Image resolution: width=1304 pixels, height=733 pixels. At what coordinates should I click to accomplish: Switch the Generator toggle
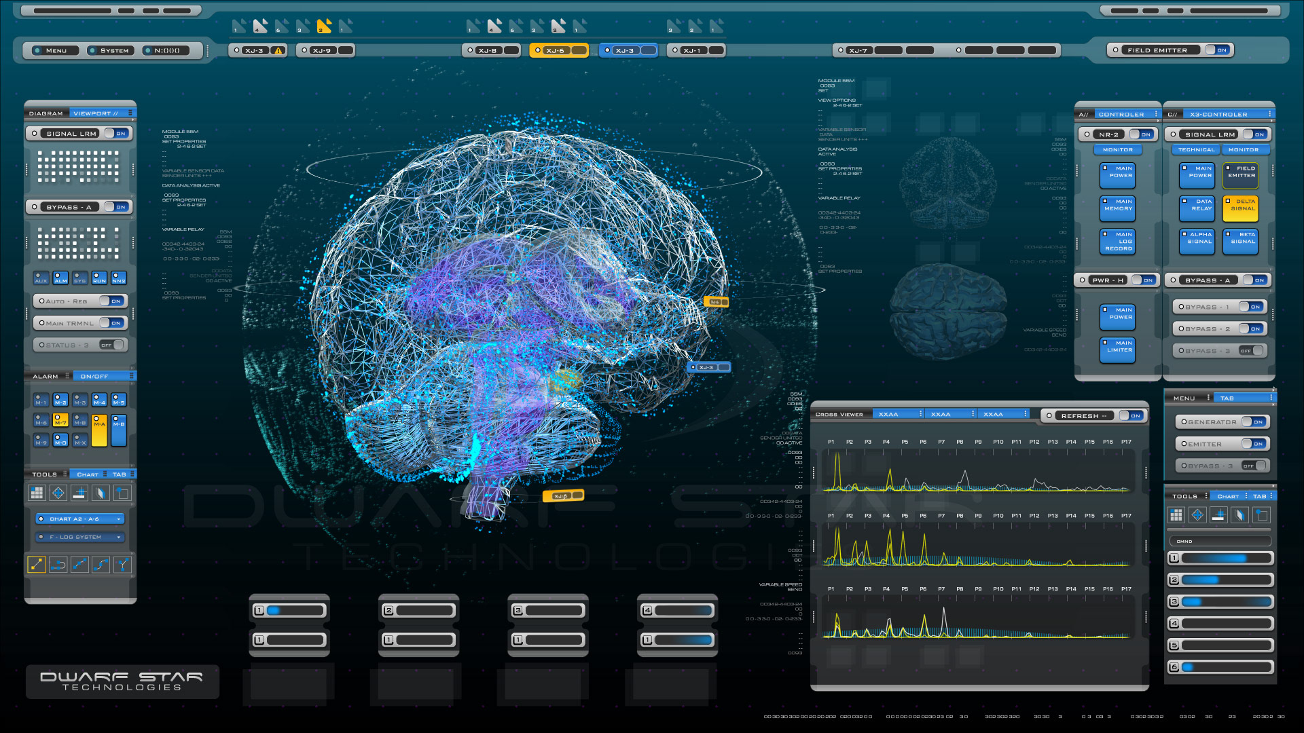click(x=1253, y=421)
